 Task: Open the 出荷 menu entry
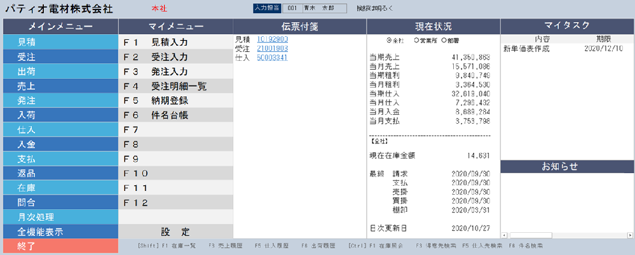(60, 72)
